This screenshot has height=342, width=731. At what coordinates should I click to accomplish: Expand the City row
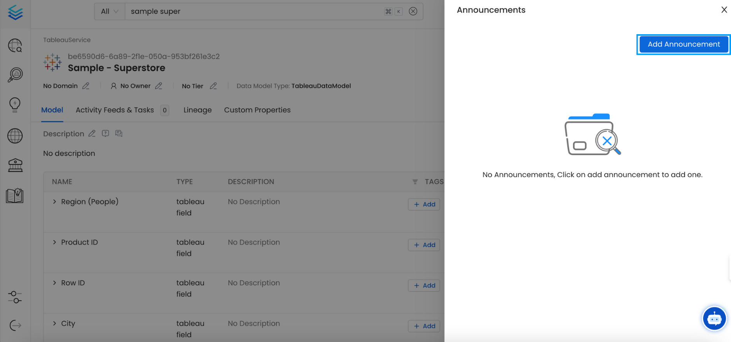click(54, 323)
